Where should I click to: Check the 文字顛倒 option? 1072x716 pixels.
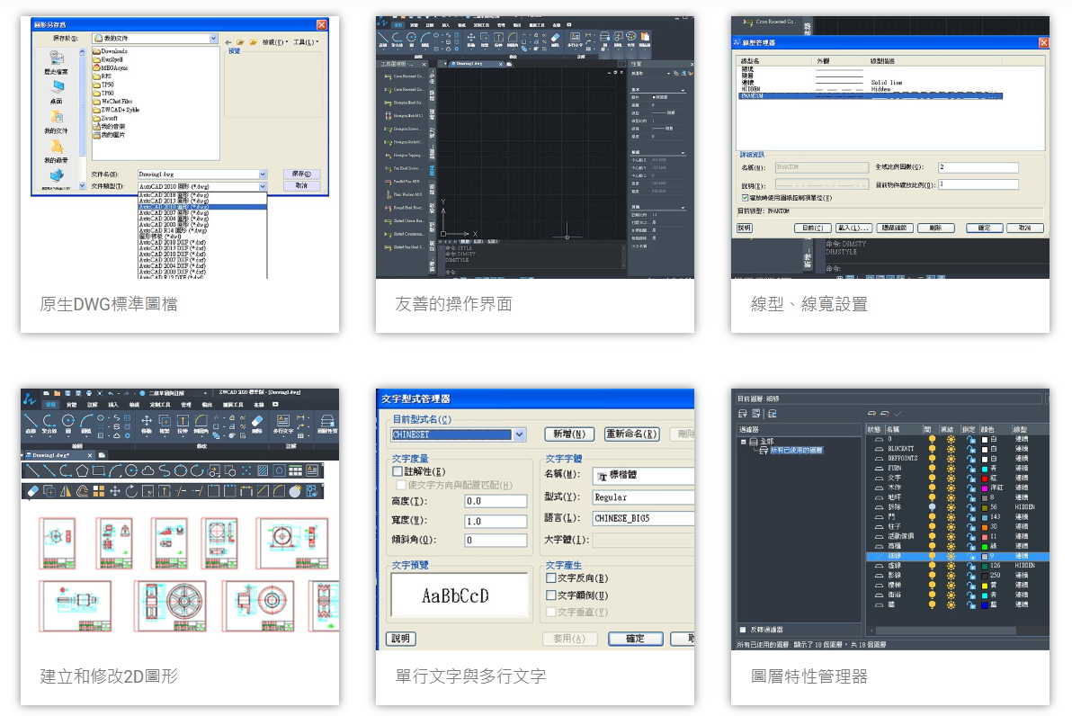[551, 595]
